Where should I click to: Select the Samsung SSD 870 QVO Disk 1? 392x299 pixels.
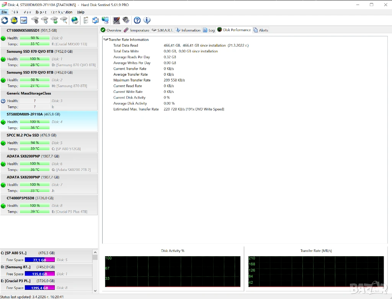pyautogui.click(x=39, y=52)
